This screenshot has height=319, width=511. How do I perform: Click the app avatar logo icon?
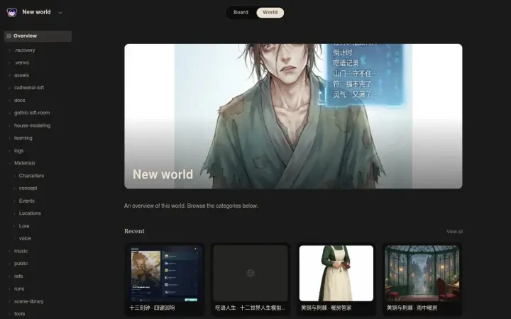pyautogui.click(x=12, y=12)
